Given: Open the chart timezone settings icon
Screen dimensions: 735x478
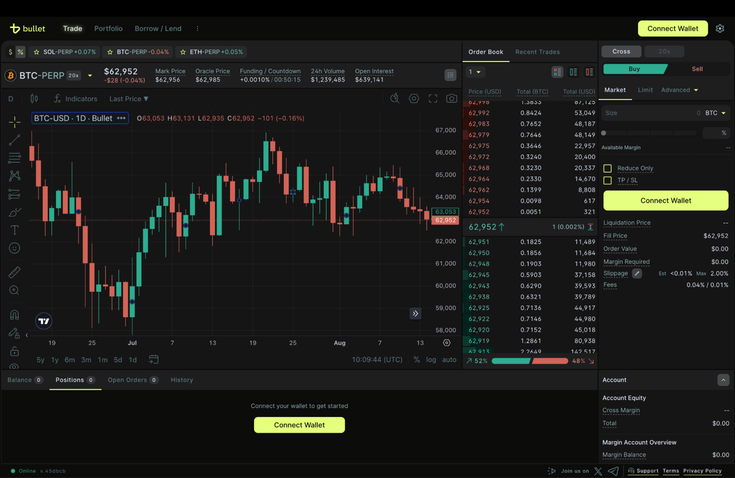Looking at the screenshot, I should click(x=447, y=343).
